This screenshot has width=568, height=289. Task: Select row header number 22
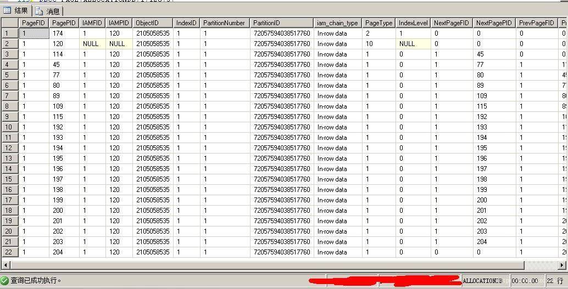tap(10, 252)
